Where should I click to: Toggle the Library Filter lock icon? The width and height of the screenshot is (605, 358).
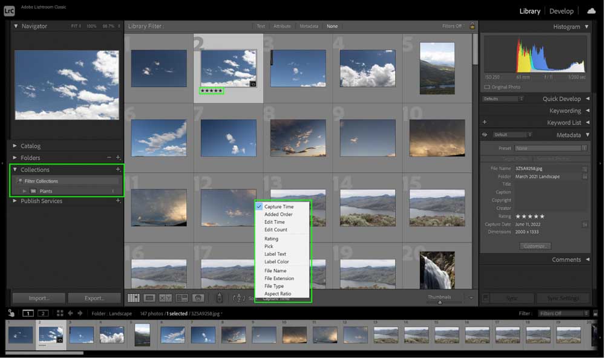473,26
